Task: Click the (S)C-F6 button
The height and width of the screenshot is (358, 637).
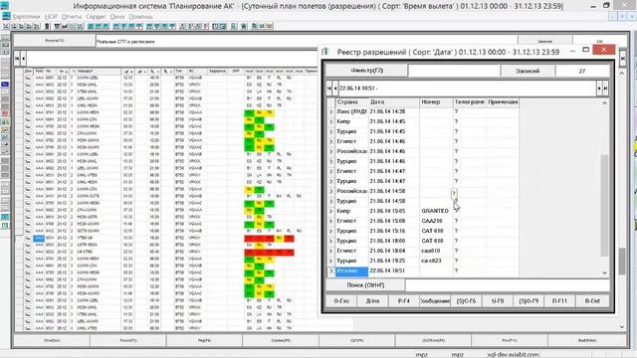Action: point(467,301)
